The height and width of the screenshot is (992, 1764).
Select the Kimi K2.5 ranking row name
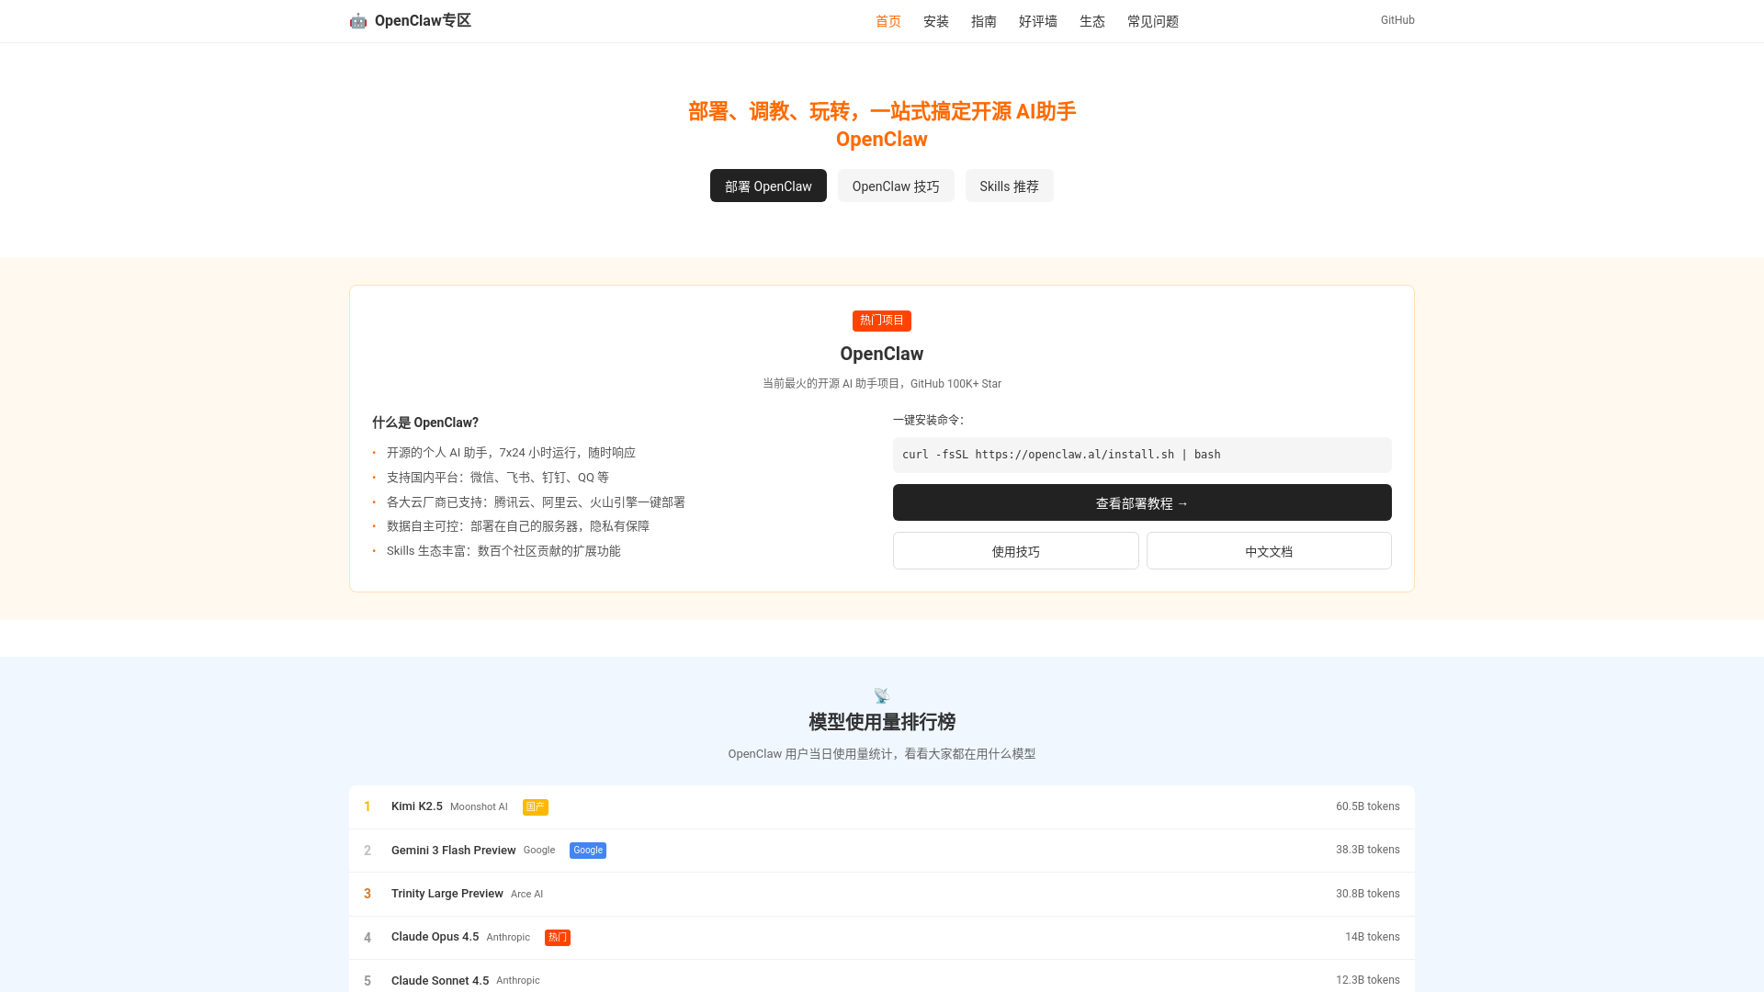click(417, 806)
